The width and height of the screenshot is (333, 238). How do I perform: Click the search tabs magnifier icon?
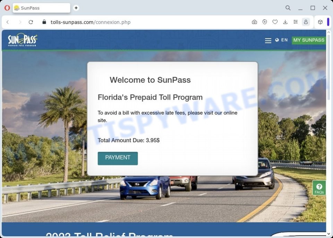[288, 8]
